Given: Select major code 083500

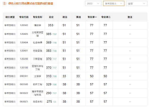Looking at the screenshot, I should tap(24, 84).
